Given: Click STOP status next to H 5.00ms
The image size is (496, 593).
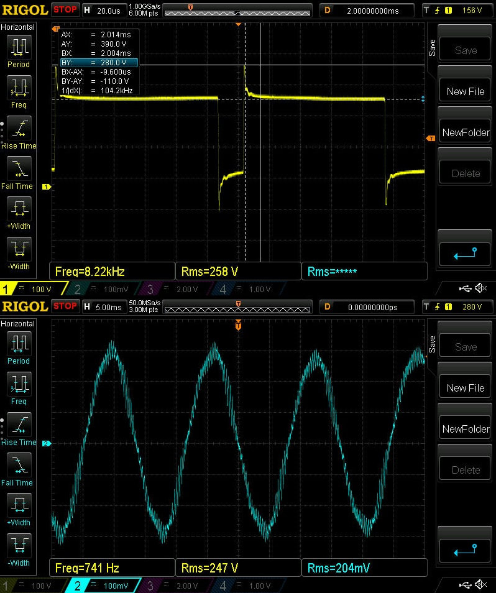Looking at the screenshot, I should [65, 306].
